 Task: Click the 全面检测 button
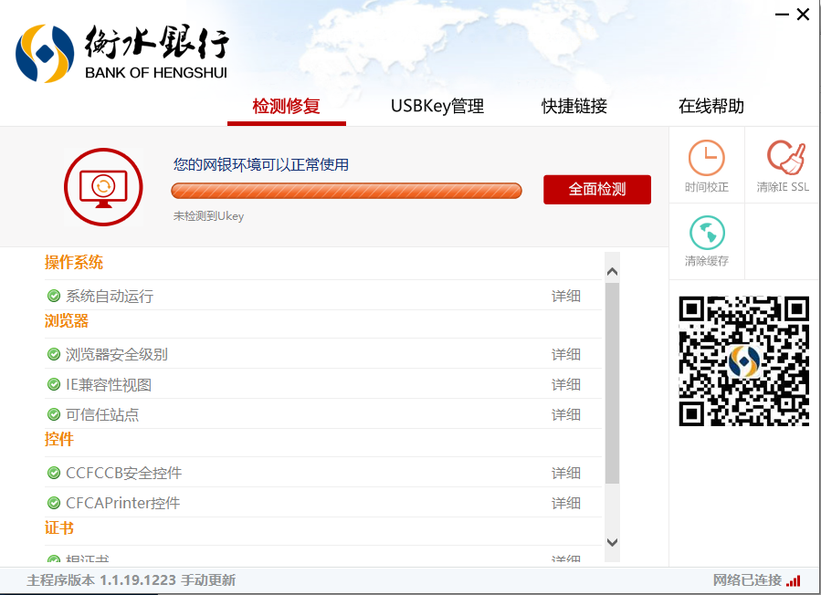tap(596, 189)
